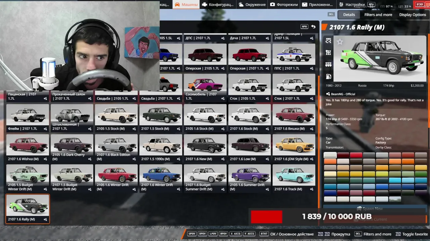430x241 pixels.
Task: Click config icon on Флейм | 2107 1.7L tile
Action: click(x=45, y=129)
